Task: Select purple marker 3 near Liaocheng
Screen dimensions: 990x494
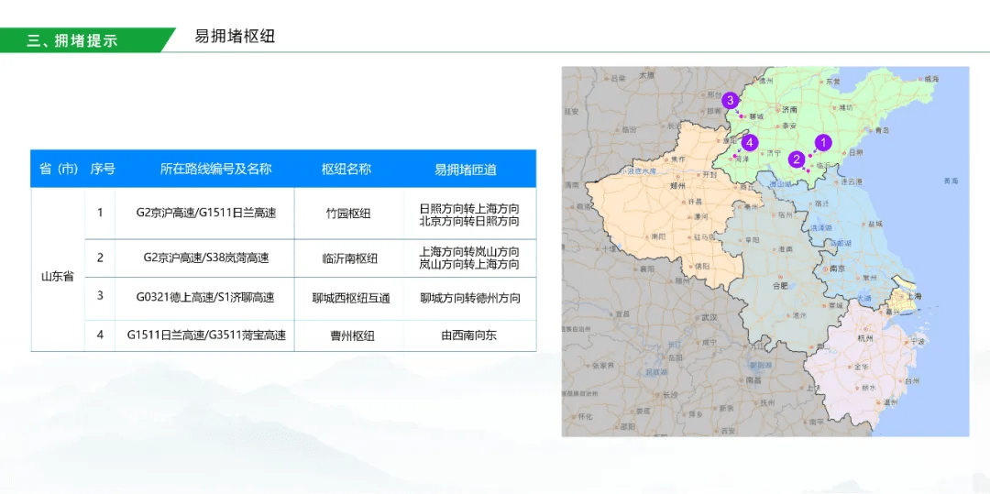Action: pyautogui.click(x=730, y=100)
